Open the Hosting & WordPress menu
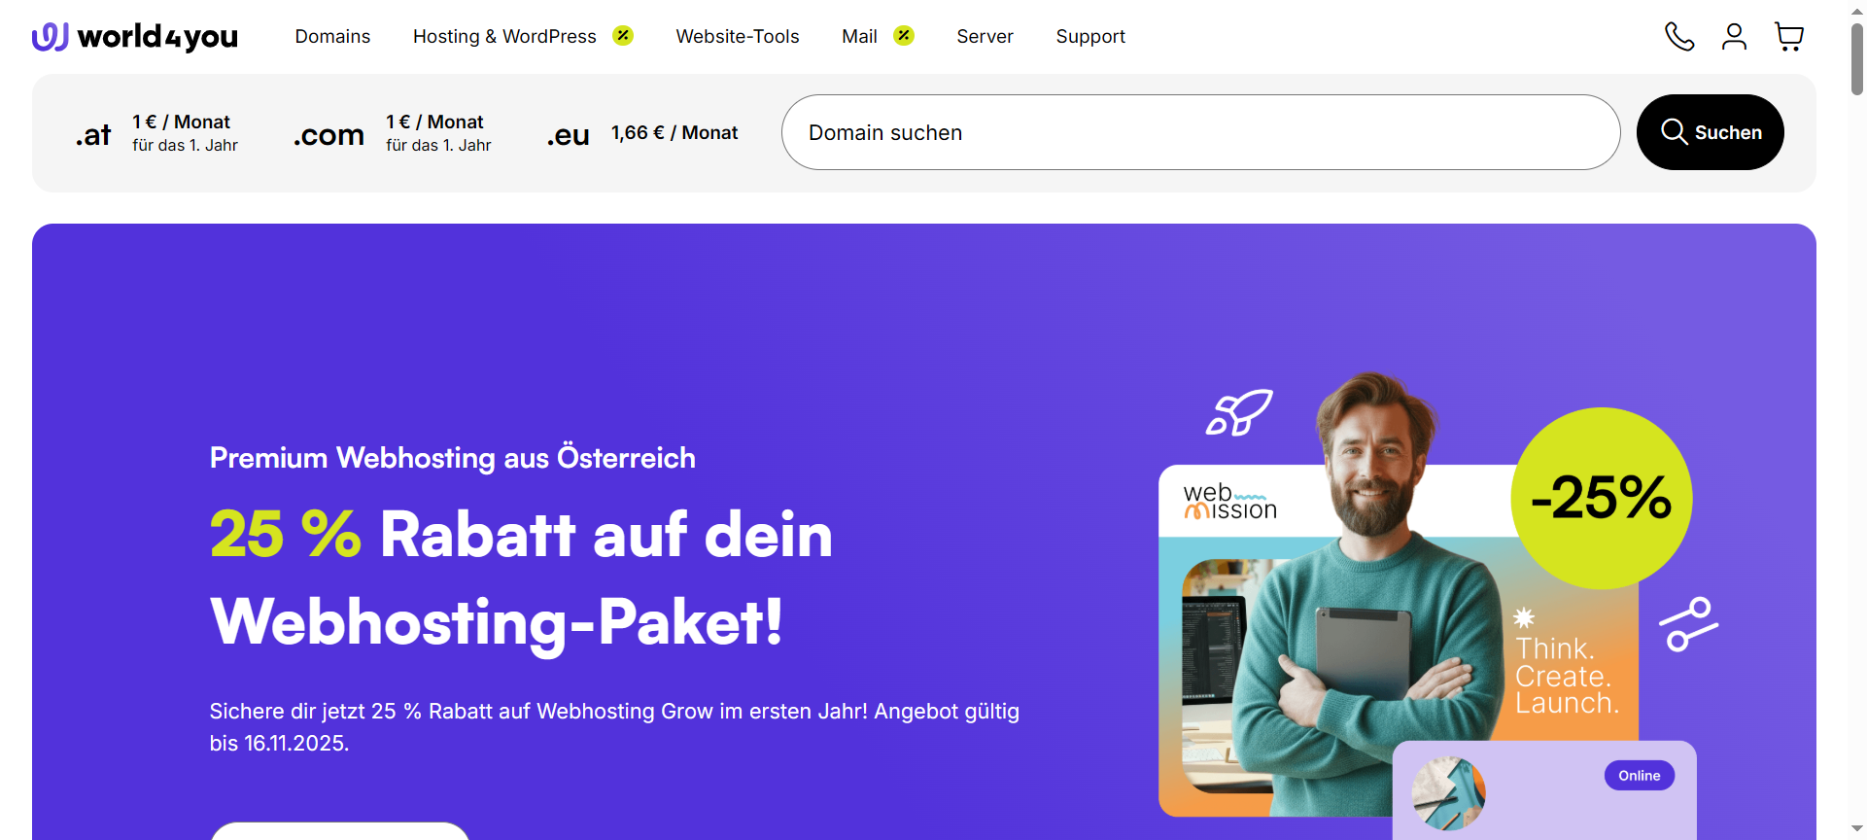Screen dimensions: 1867x840 point(504,36)
